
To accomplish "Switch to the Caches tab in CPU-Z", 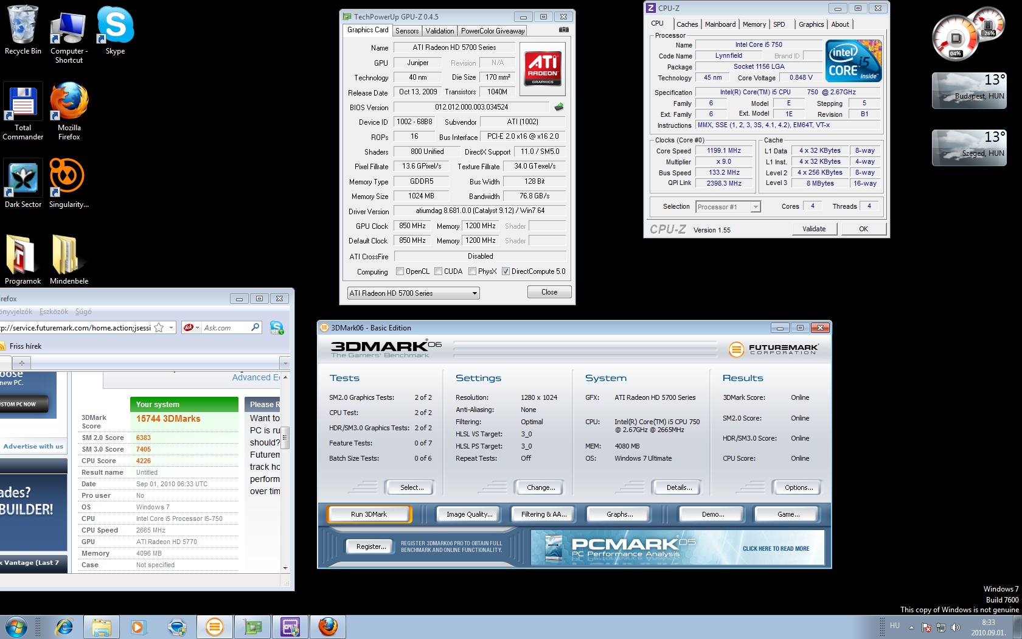I will 687,24.
